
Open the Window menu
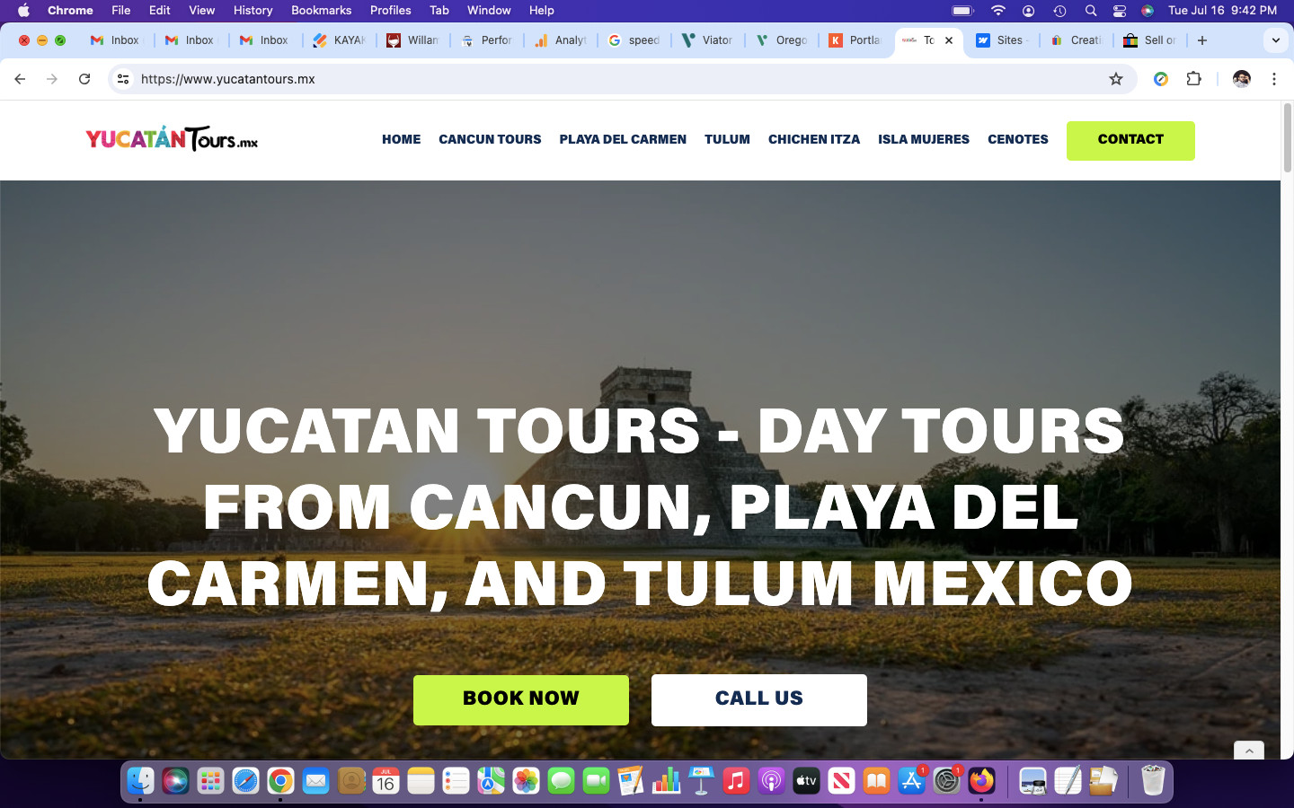[489, 11]
